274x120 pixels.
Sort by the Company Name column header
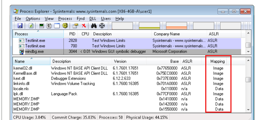click(x=179, y=34)
